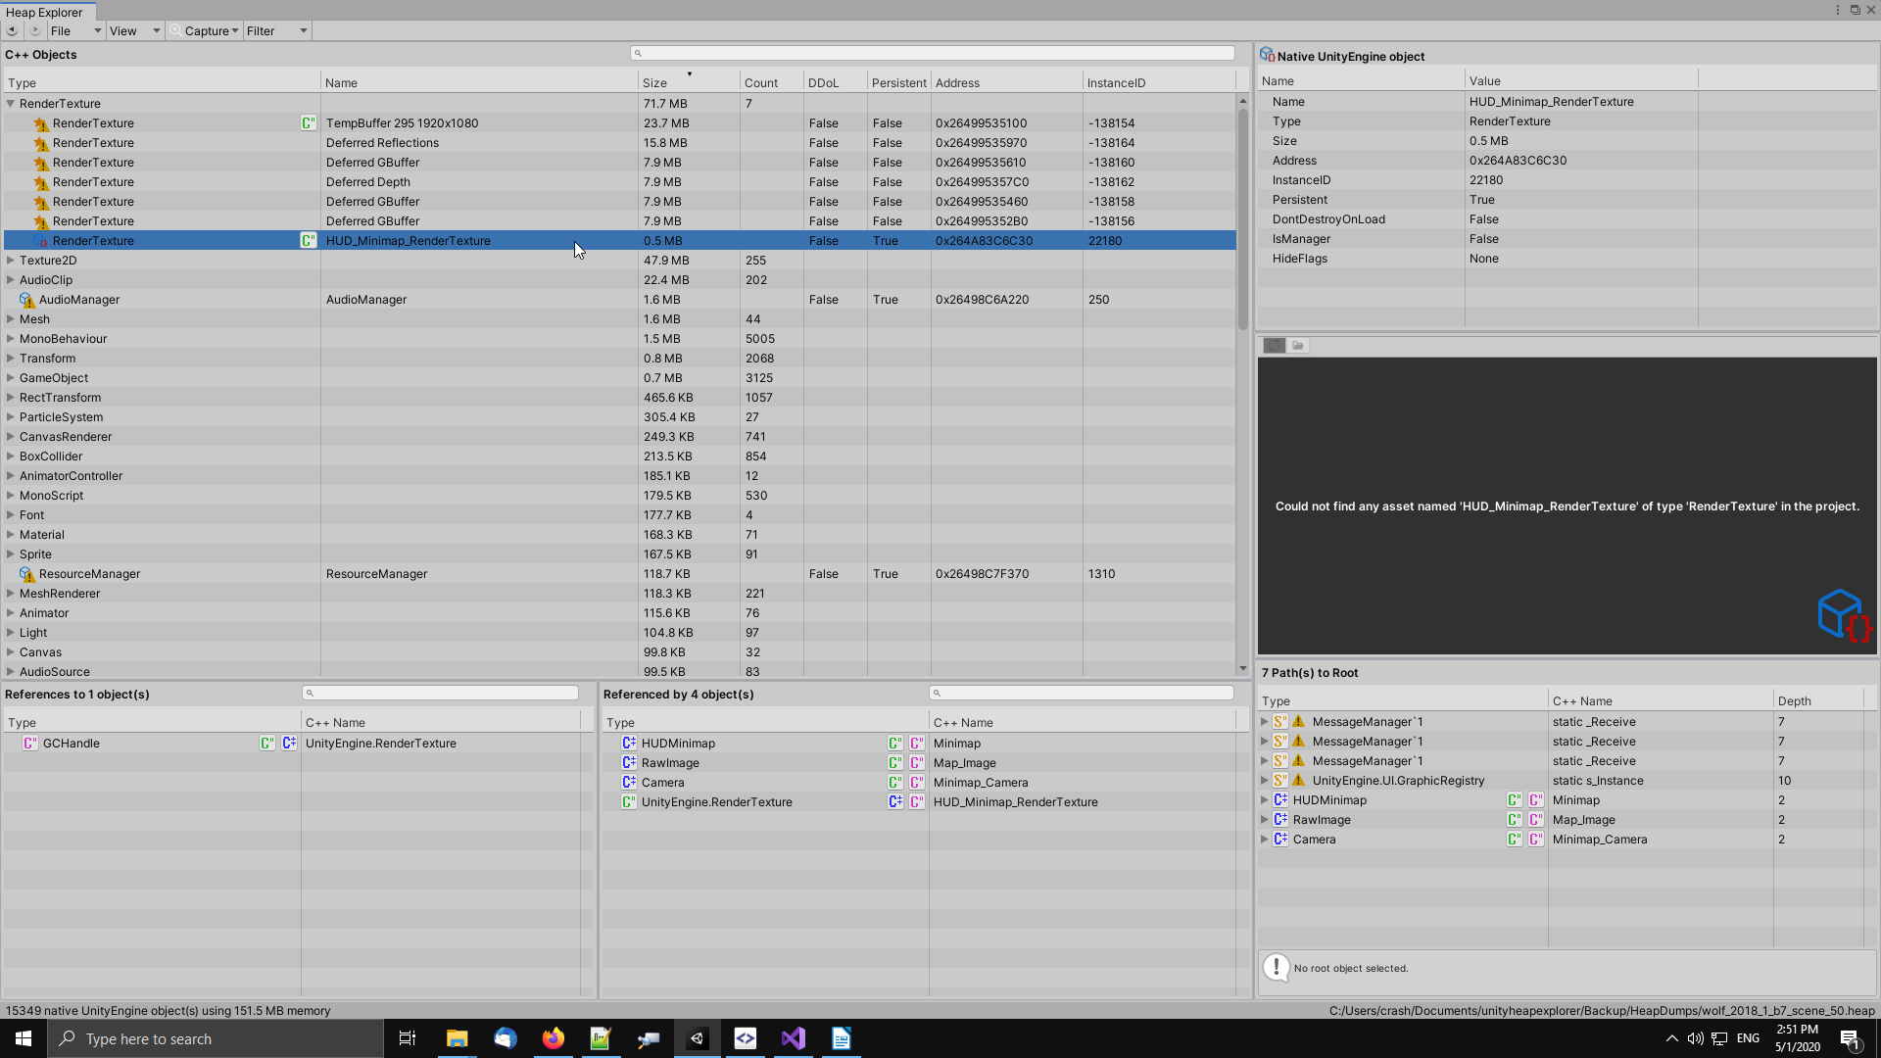Click AudioManager native object icon in list
Viewport: 1881px width, 1058px height.
click(x=26, y=300)
